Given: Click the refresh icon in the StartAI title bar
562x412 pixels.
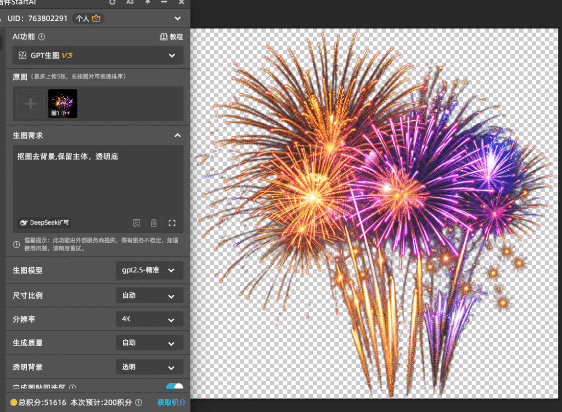Looking at the screenshot, I should point(112,2).
